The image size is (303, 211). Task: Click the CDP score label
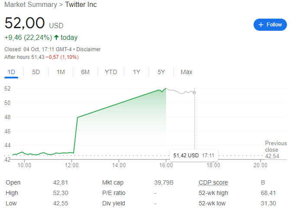[x=213, y=182]
